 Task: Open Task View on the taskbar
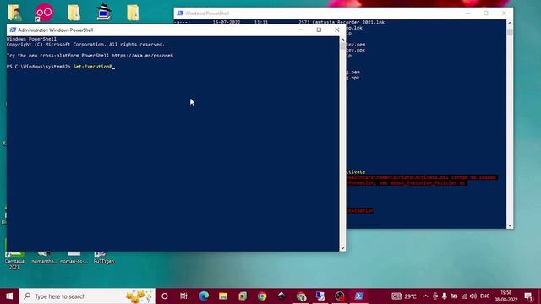point(183,296)
